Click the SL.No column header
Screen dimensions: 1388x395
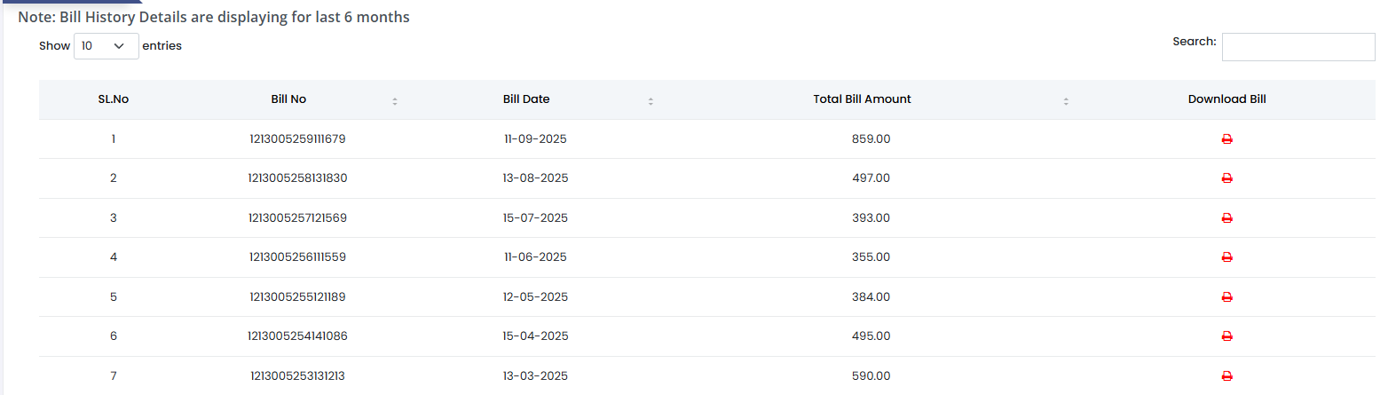[114, 99]
